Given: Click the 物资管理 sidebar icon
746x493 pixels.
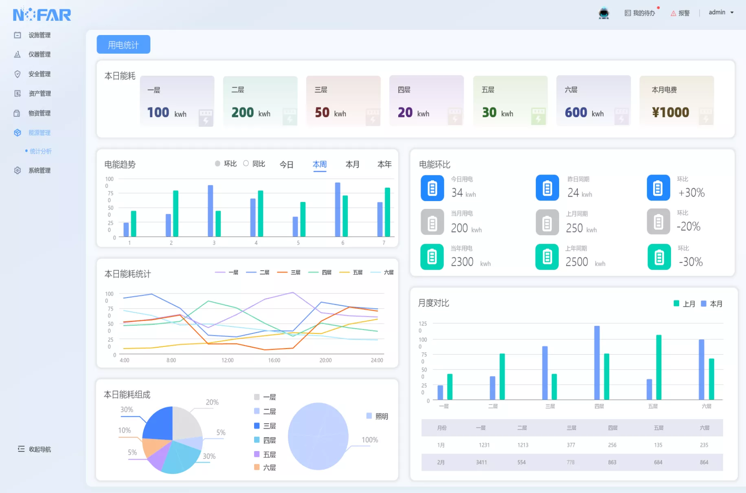Looking at the screenshot, I should [17, 113].
